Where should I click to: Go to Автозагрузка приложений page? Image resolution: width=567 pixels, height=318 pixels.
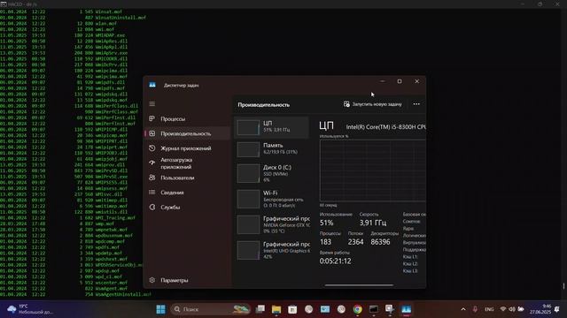(187, 163)
